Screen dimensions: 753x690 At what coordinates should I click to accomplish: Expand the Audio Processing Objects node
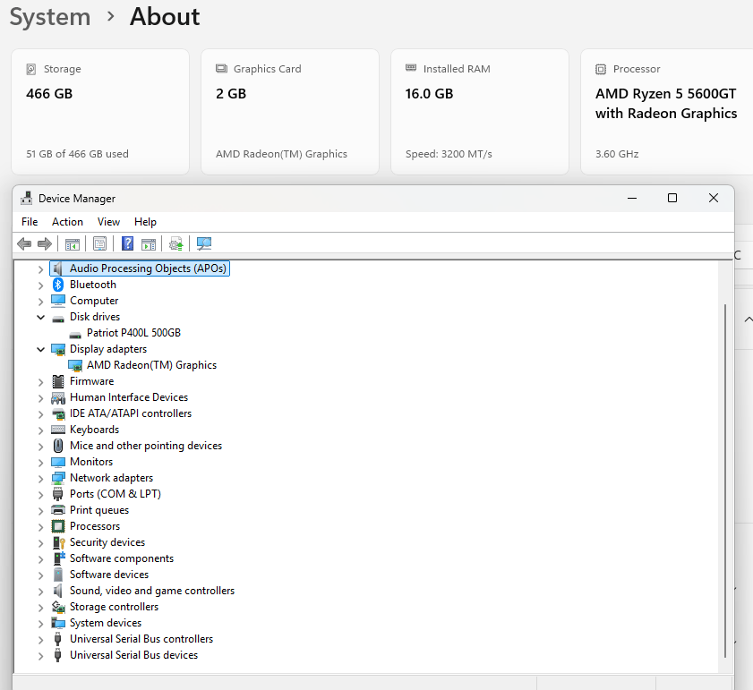[x=41, y=269]
